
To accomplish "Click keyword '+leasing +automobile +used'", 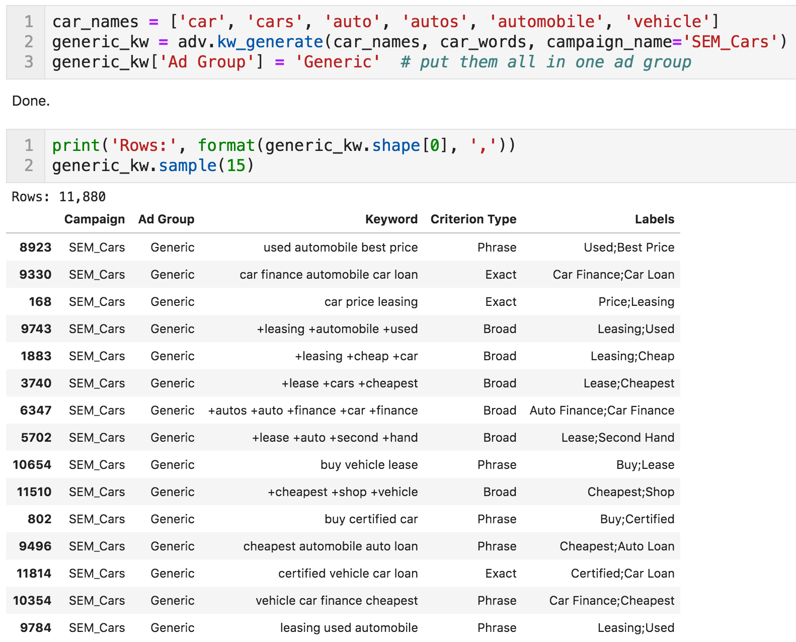I will 338,329.
